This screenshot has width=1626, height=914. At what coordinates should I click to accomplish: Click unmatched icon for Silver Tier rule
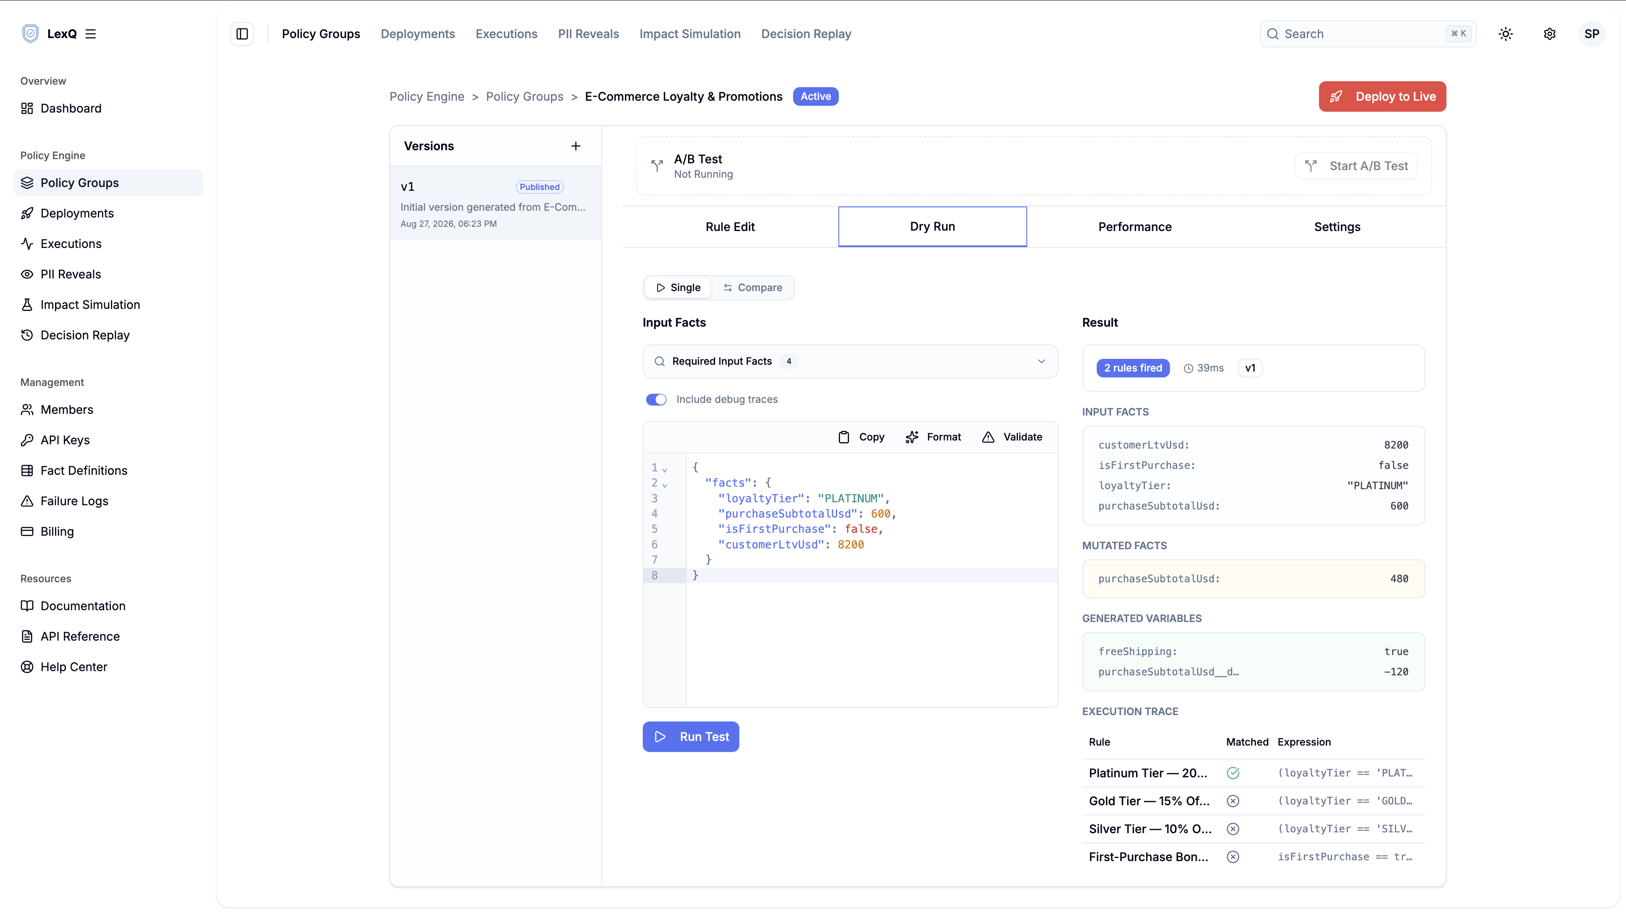[1233, 829]
